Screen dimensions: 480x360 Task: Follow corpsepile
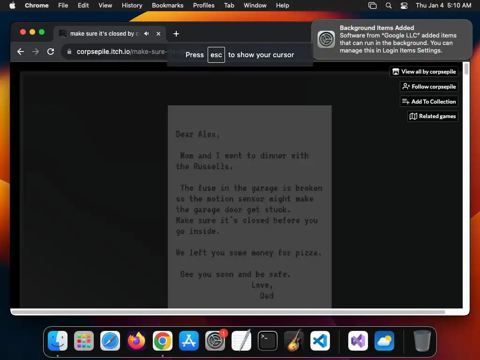429,87
